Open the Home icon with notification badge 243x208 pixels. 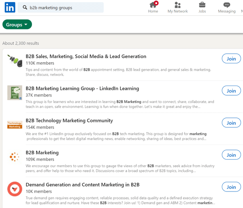(153, 4)
